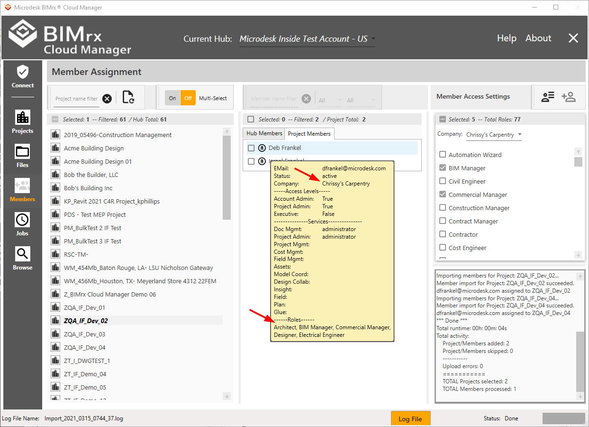
Task: Open the Files section icon
Action: (23, 151)
